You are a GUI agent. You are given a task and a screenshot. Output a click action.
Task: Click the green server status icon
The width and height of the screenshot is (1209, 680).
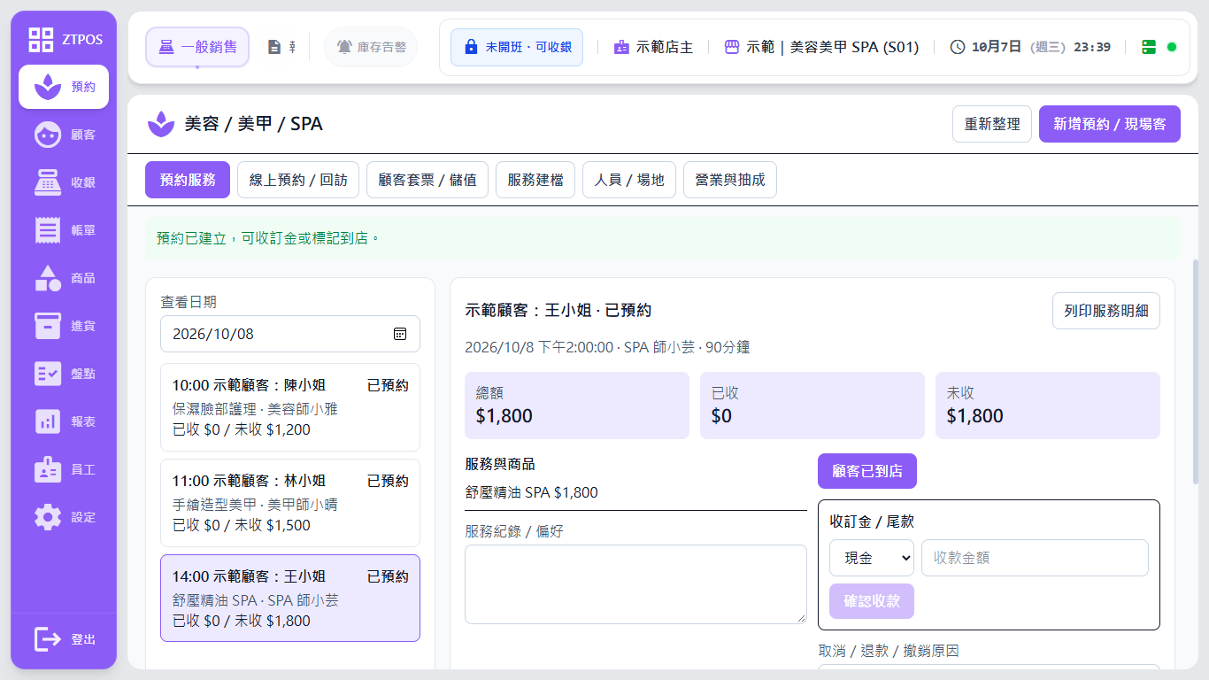click(1149, 47)
